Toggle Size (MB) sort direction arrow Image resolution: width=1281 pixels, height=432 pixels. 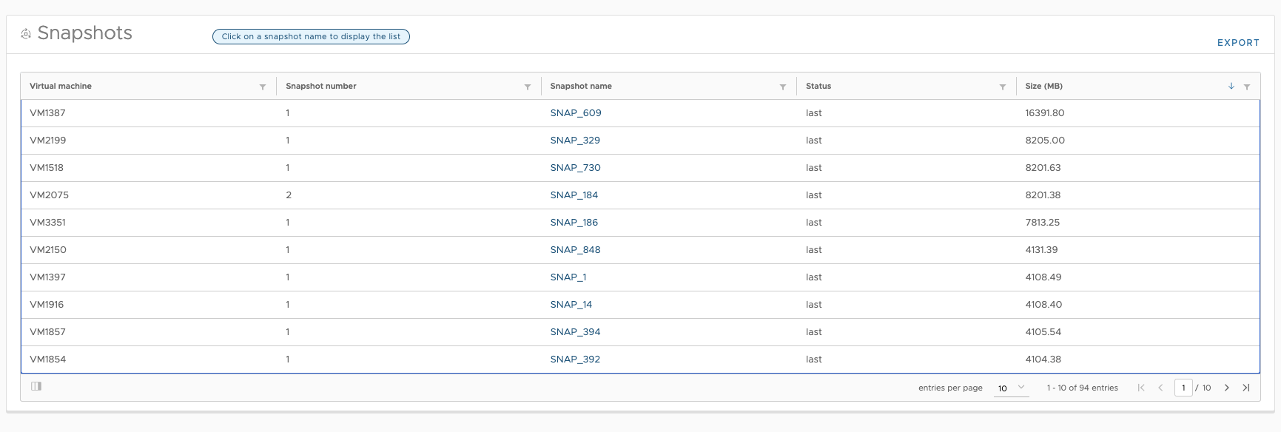[x=1231, y=86]
